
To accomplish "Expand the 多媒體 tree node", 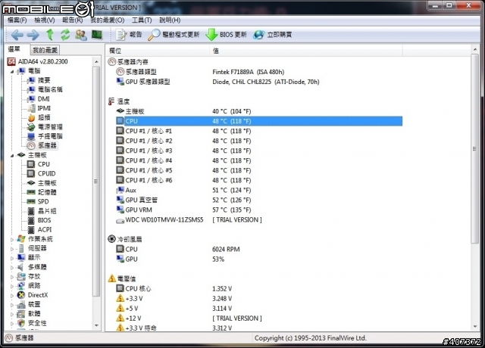I will point(12,267).
